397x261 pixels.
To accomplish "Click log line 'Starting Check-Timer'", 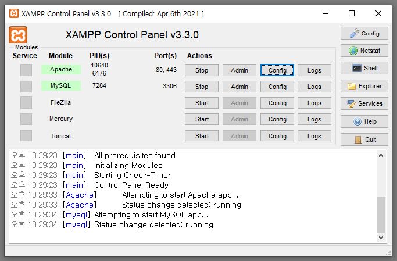I will pyautogui.click(x=133, y=175).
